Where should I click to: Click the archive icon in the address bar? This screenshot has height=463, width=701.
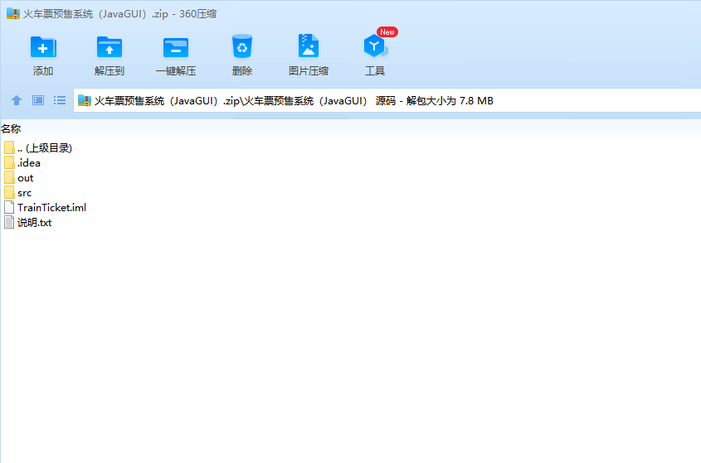(x=85, y=100)
